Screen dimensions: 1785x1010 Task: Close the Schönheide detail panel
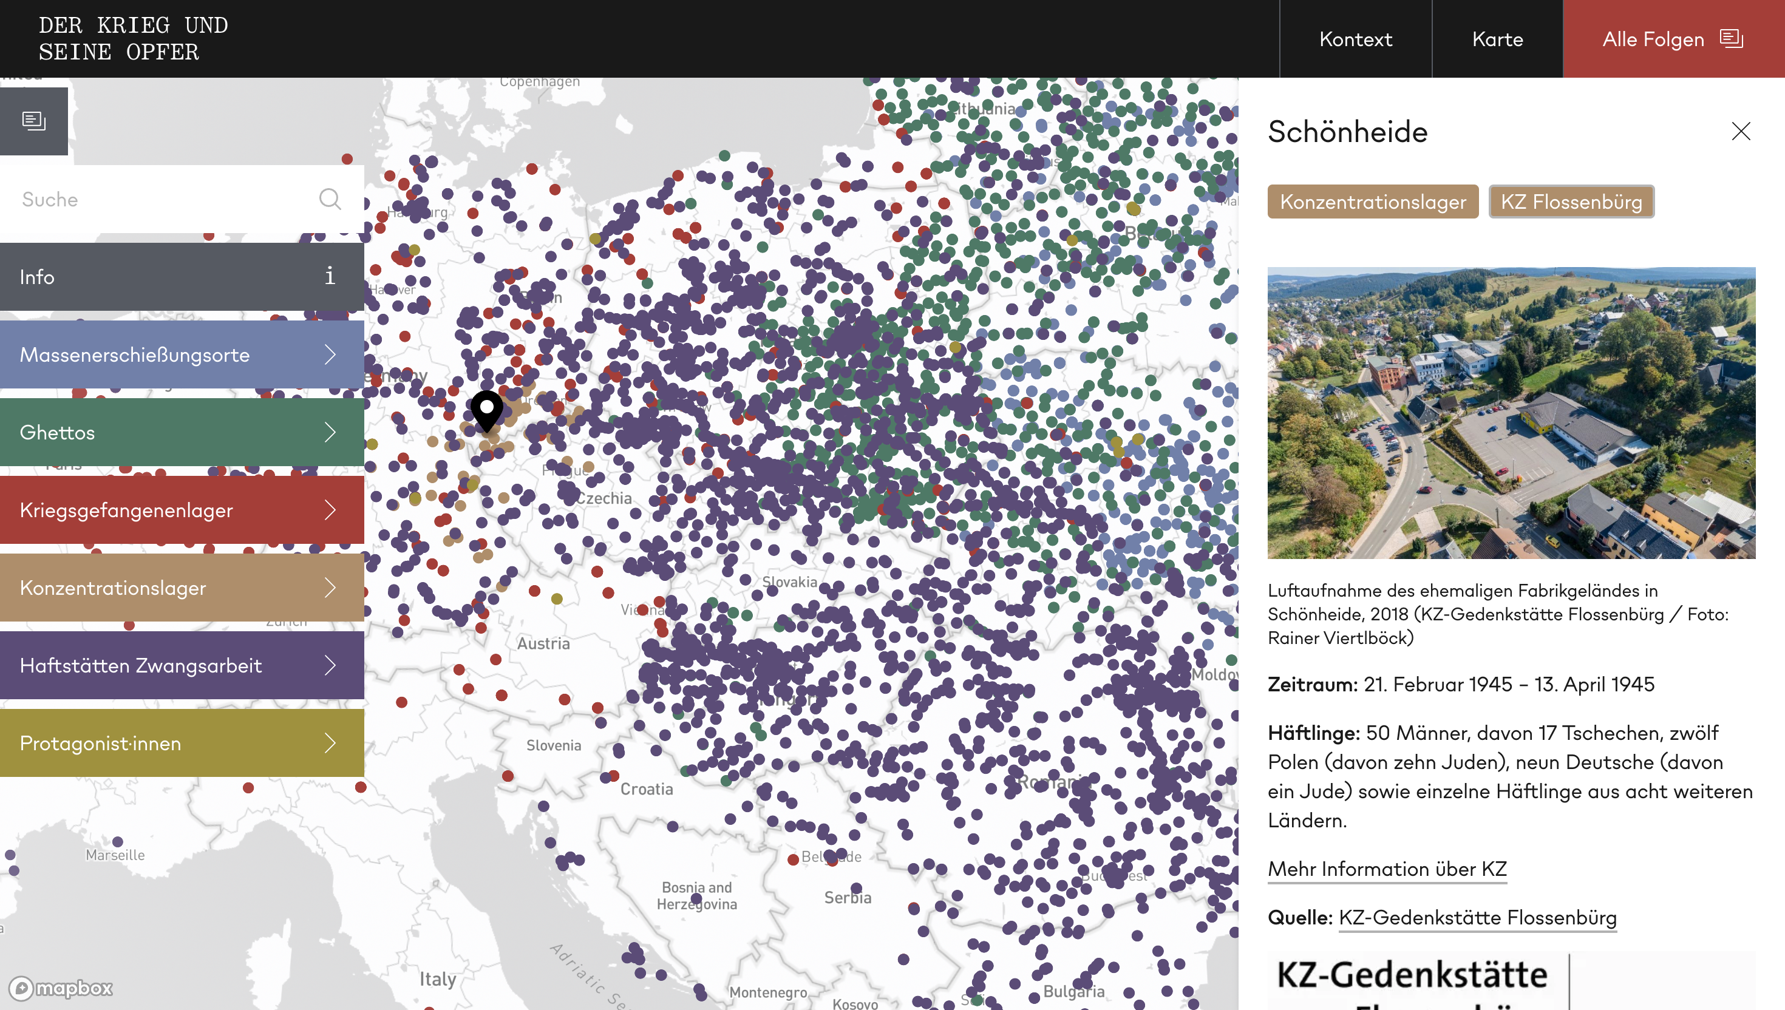[x=1741, y=132]
